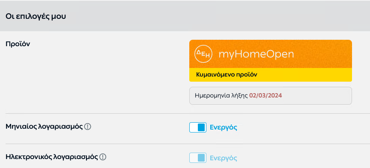Screen dimensions: 370x168
Task: Click the ΔΕΗ circular logo icon
Action: [203, 54]
